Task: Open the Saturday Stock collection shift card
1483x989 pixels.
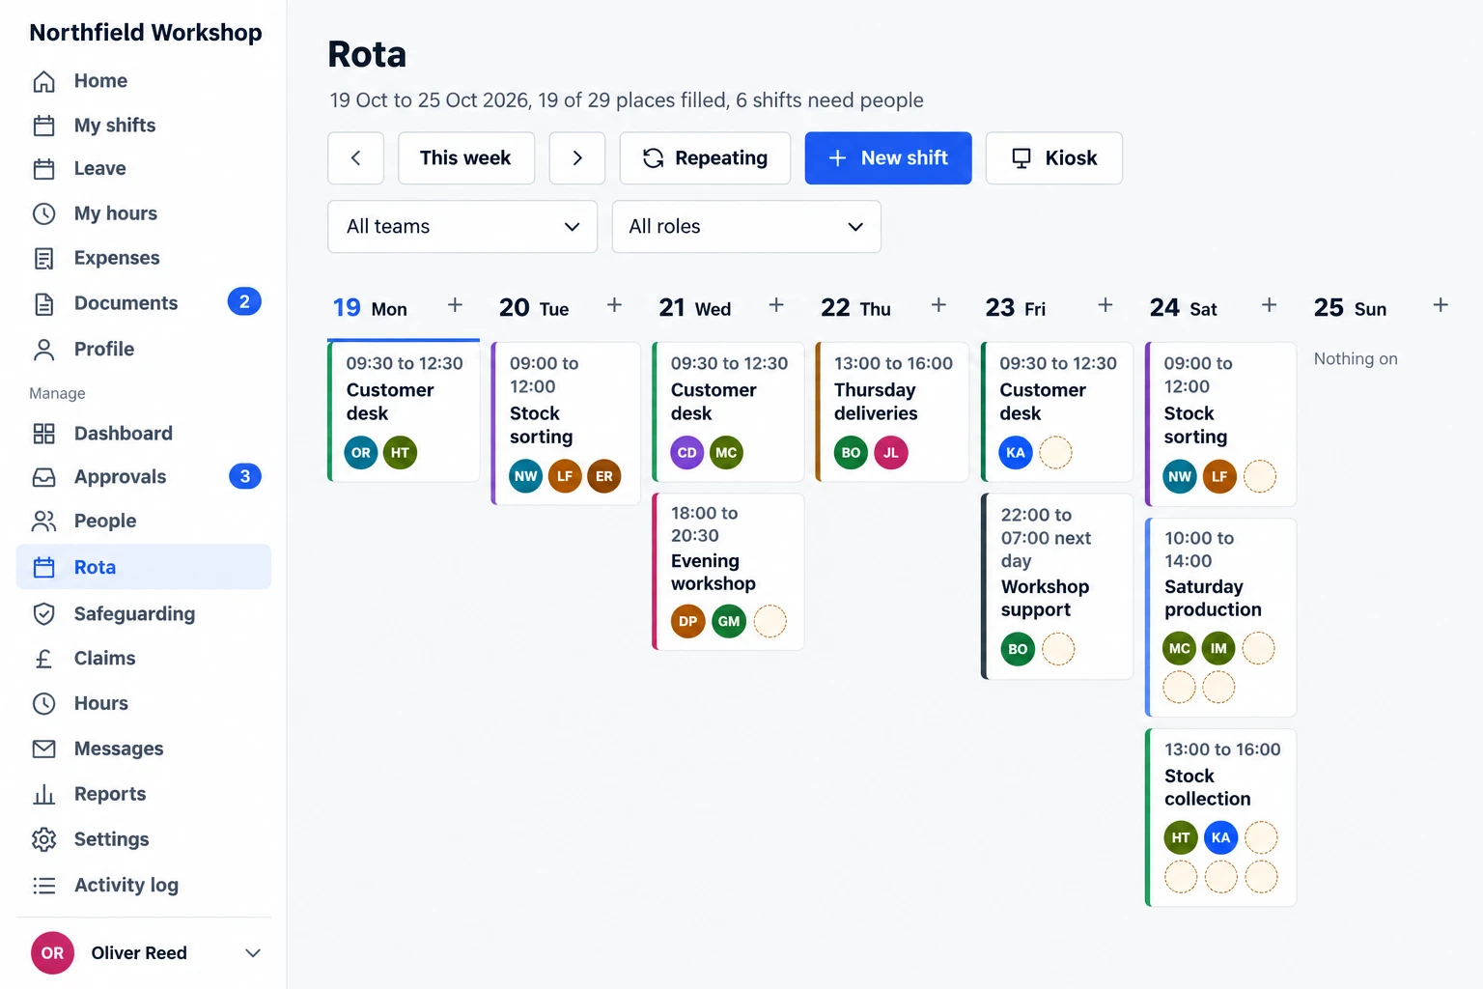Action: coord(1220,818)
